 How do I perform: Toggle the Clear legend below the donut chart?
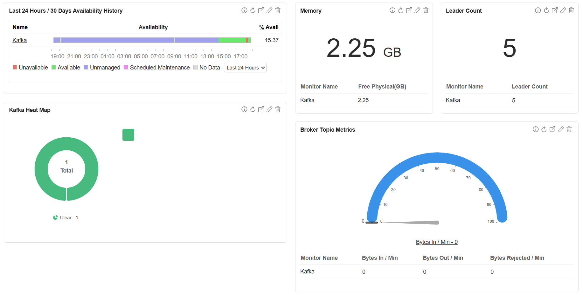pyautogui.click(x=66, y=217)
